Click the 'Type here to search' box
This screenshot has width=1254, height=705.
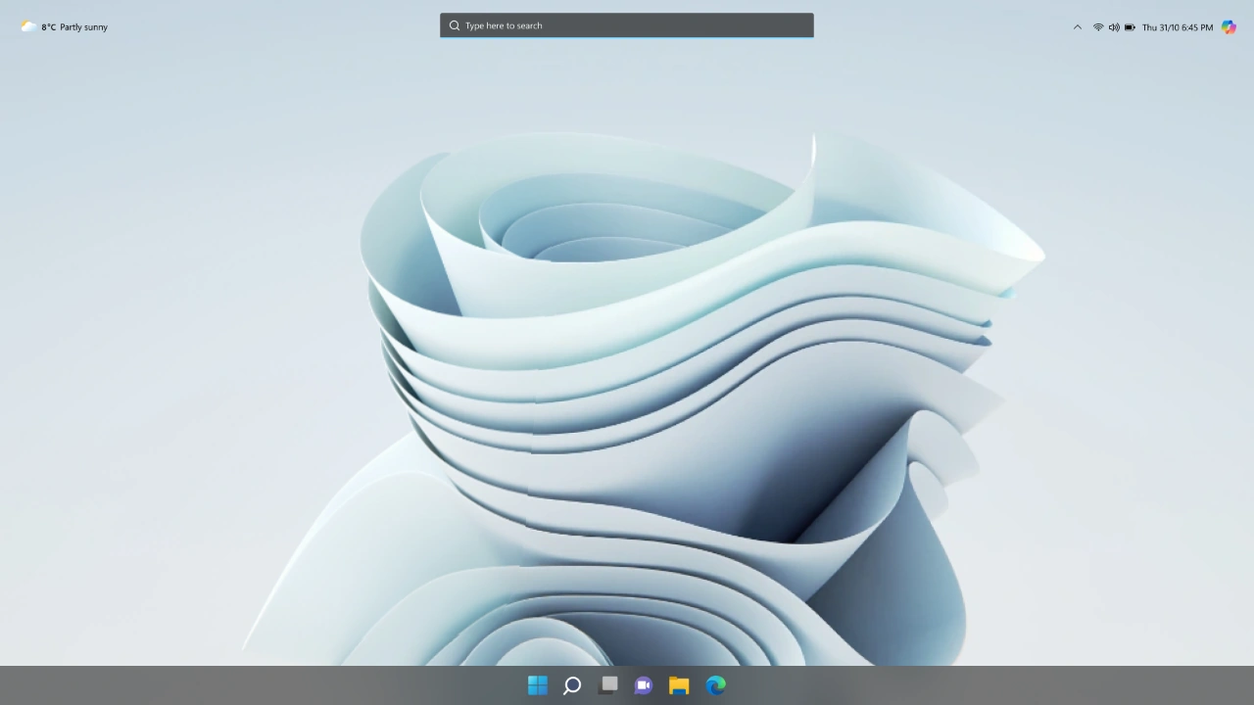click(x=627, y=25)
